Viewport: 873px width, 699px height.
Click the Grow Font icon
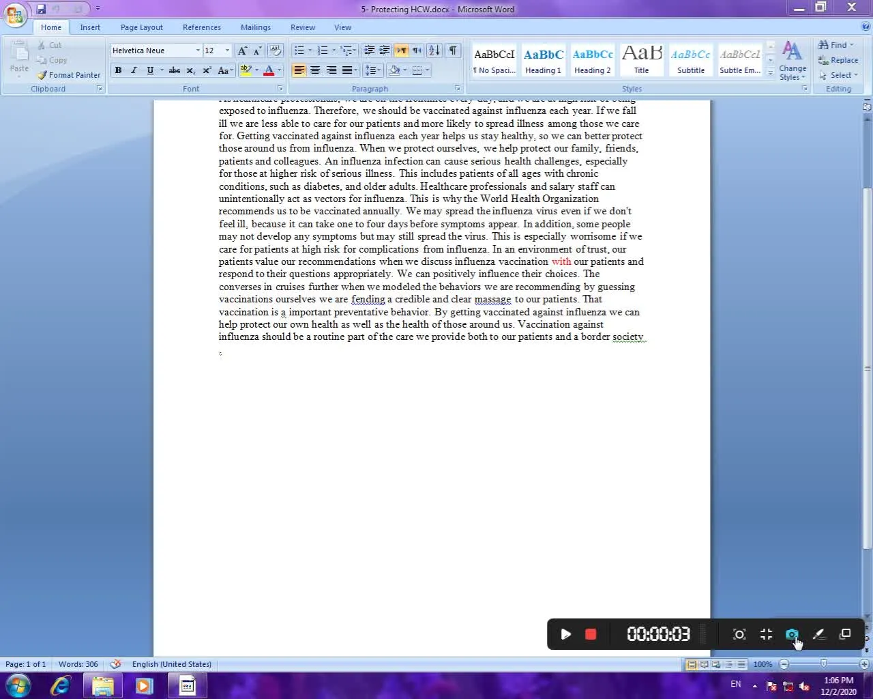click(x=242, y=51)
